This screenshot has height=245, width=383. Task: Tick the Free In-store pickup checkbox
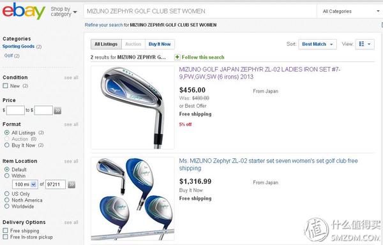(5, 237)
